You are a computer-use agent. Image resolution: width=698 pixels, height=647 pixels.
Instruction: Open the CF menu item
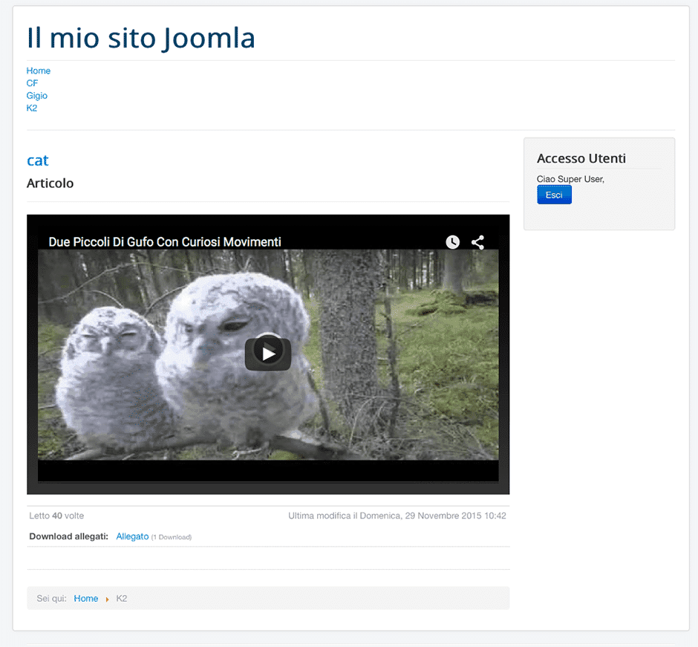tap(32, 83)
